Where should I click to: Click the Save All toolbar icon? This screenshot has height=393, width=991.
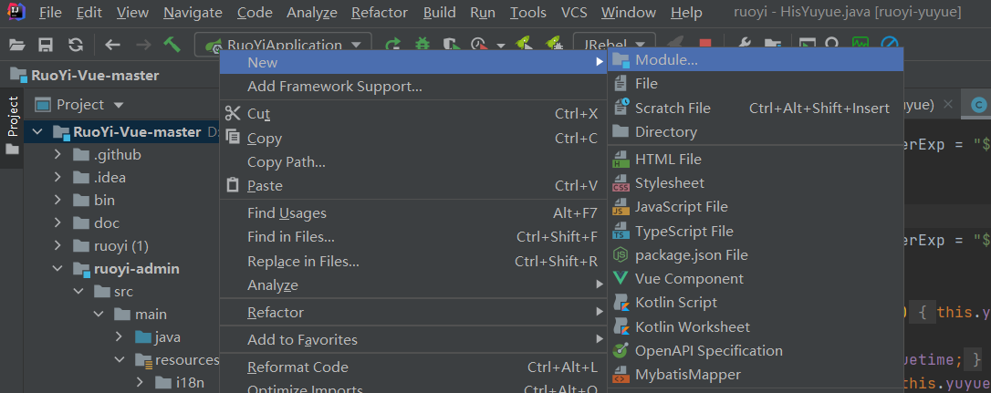tap(46, 45)
